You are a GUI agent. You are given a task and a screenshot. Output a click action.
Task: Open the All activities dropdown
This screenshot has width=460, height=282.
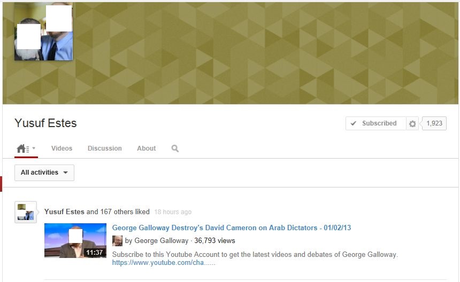pyautogui.click(x=44, y=173)
